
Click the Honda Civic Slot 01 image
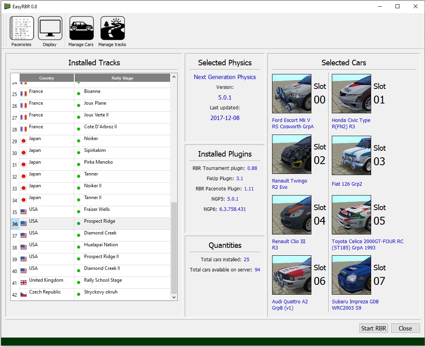pos(351,94)
